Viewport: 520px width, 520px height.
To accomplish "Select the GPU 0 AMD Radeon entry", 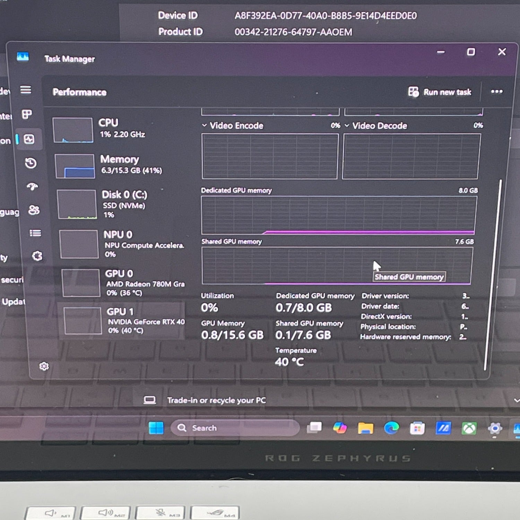I will pyautogui.click(x=123, y=283).
